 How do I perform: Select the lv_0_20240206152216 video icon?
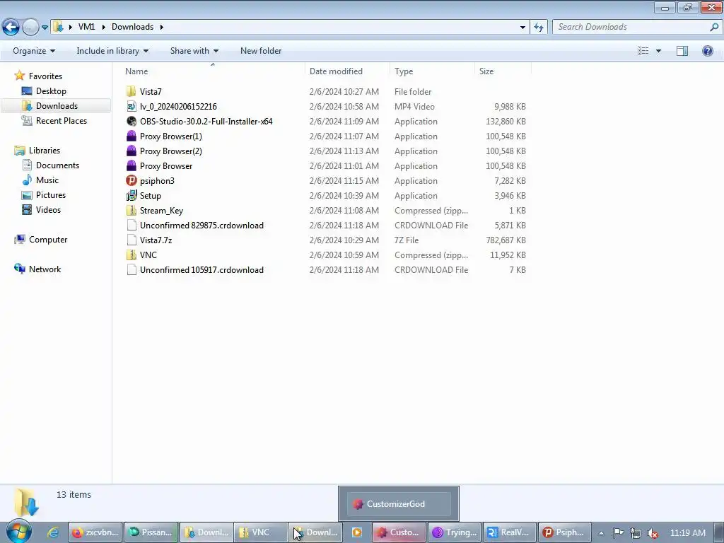(131, 106)
